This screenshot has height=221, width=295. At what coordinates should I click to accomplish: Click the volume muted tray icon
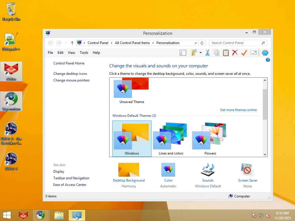click(268, 216)
